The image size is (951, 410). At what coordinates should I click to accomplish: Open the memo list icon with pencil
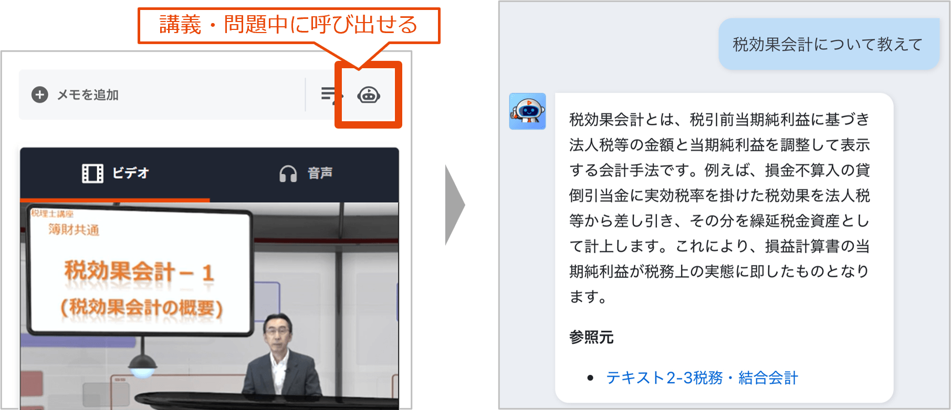330,94
